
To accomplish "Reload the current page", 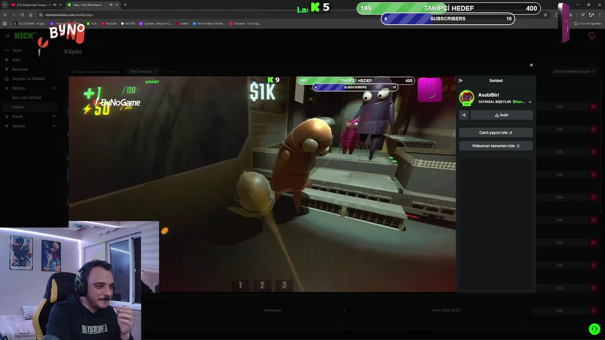I will pos(22,15).
